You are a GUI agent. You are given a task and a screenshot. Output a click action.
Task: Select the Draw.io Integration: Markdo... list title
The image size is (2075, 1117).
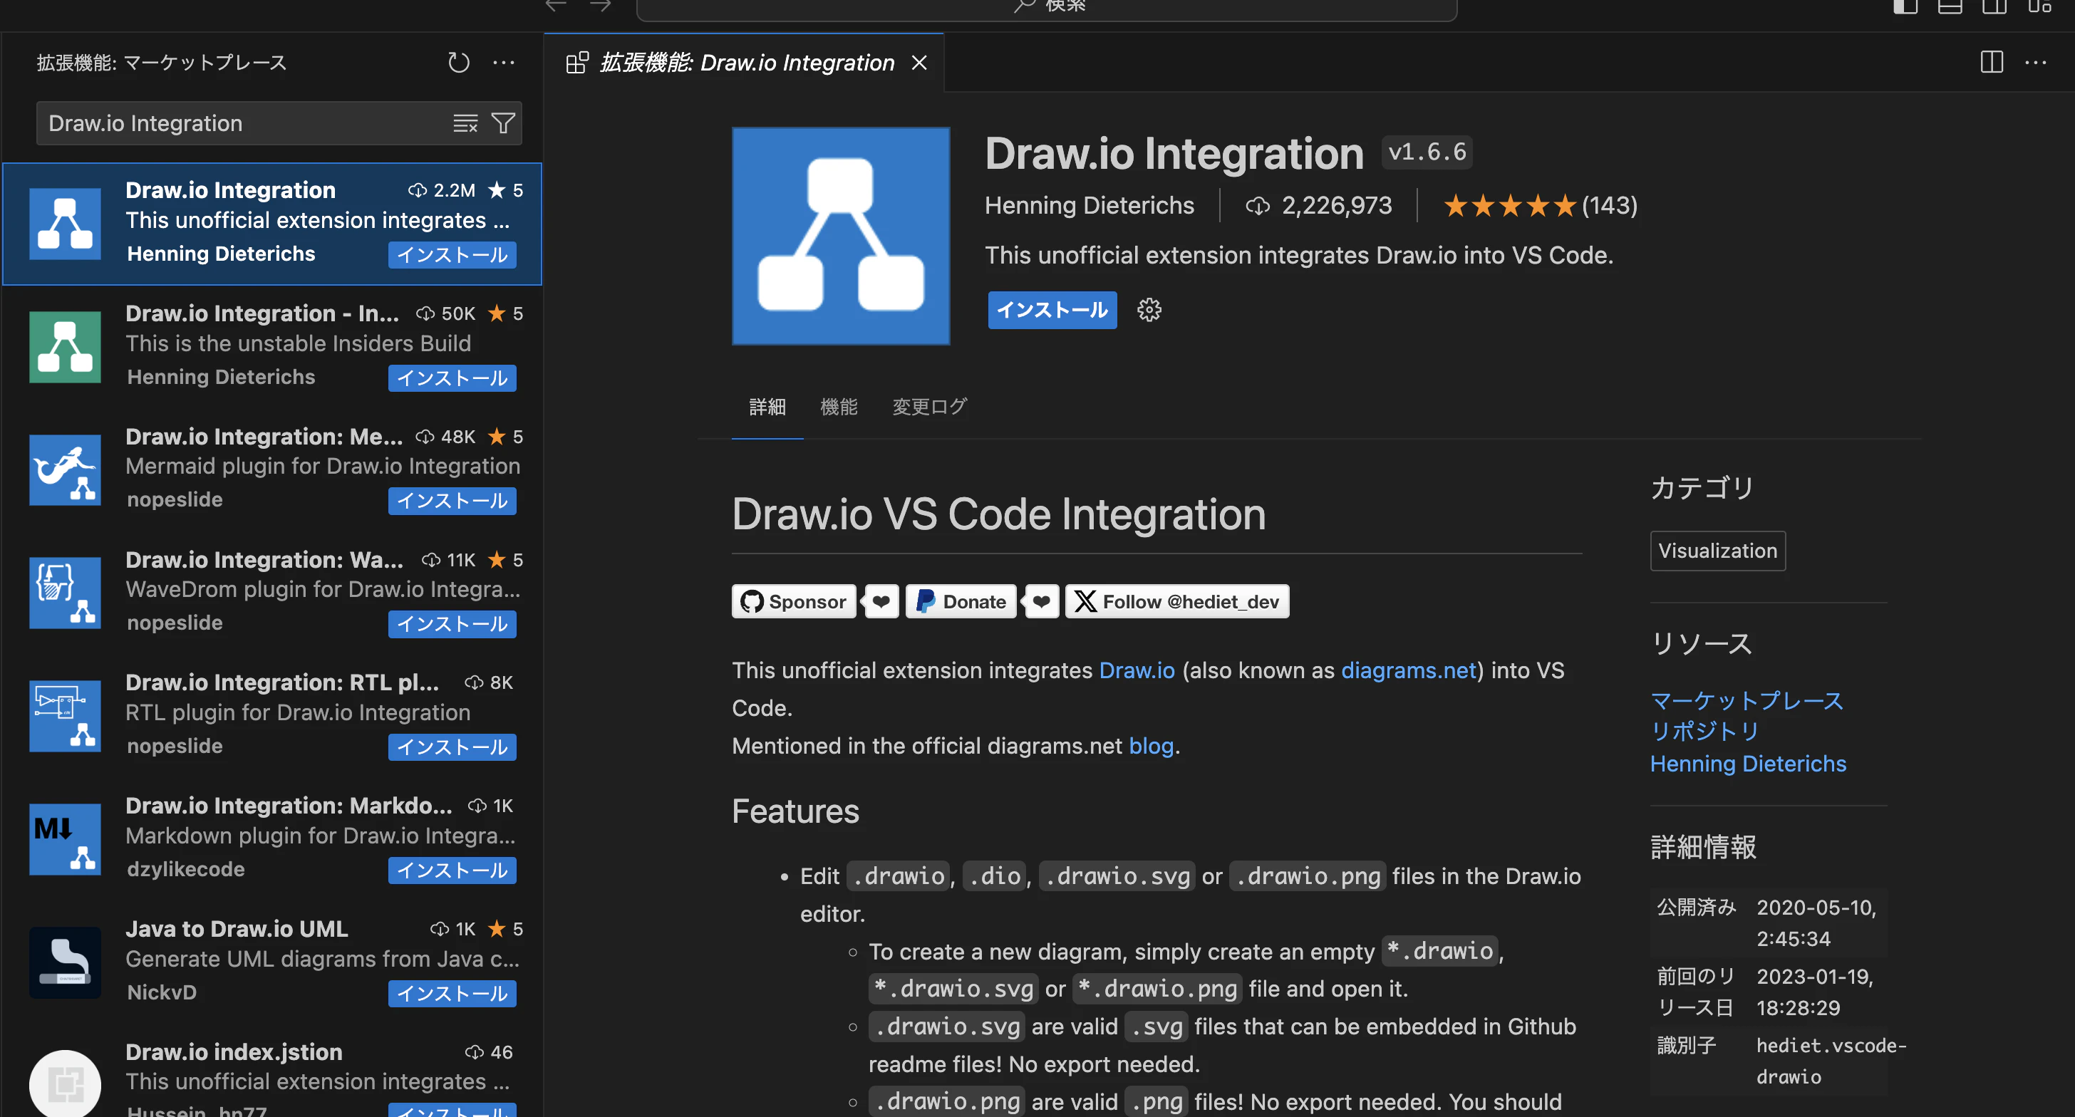click(x=289, y=805)
